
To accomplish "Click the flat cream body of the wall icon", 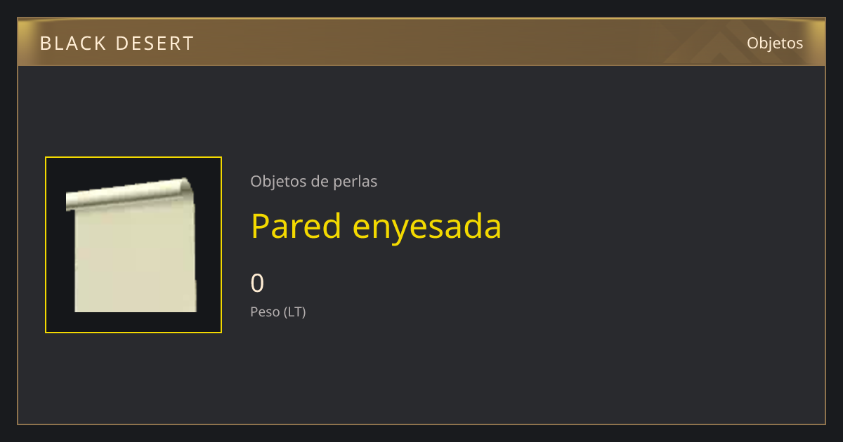I will point(135,261).
